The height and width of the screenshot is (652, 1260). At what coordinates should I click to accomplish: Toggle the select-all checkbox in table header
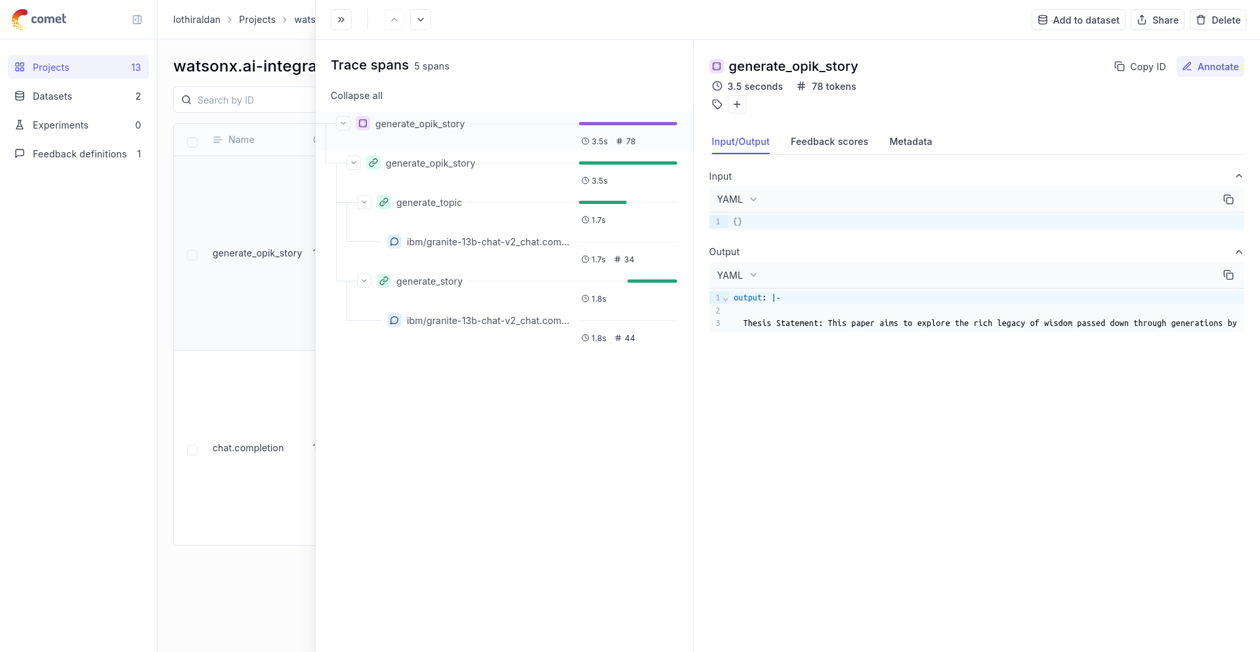click(x=192, y=142)
